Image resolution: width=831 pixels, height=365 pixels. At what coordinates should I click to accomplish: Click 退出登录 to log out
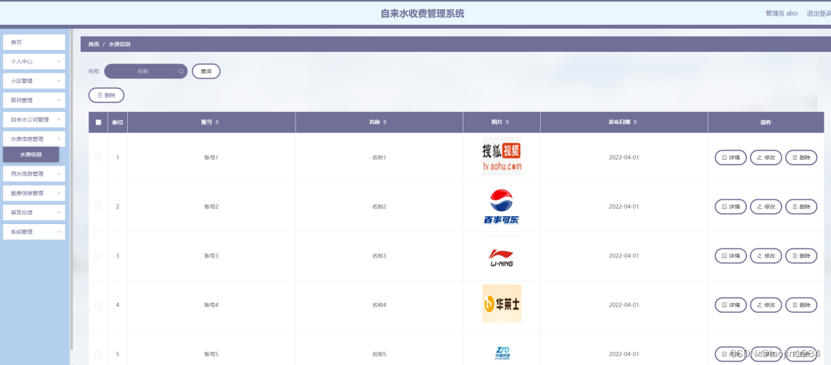[819, 13]
